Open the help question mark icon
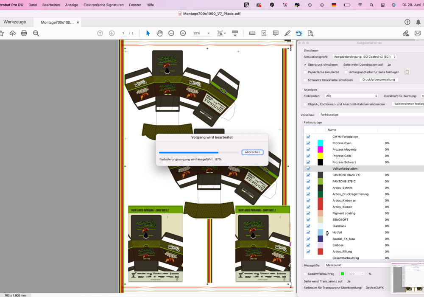The image size is (424, 297). [x=407, y=22]
